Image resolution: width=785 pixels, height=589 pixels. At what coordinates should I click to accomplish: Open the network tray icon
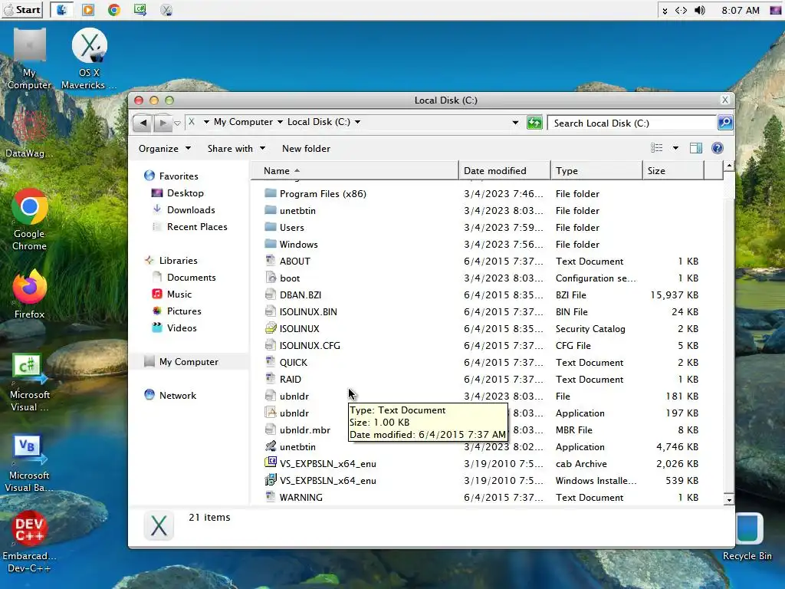click(x=681, y=10)
